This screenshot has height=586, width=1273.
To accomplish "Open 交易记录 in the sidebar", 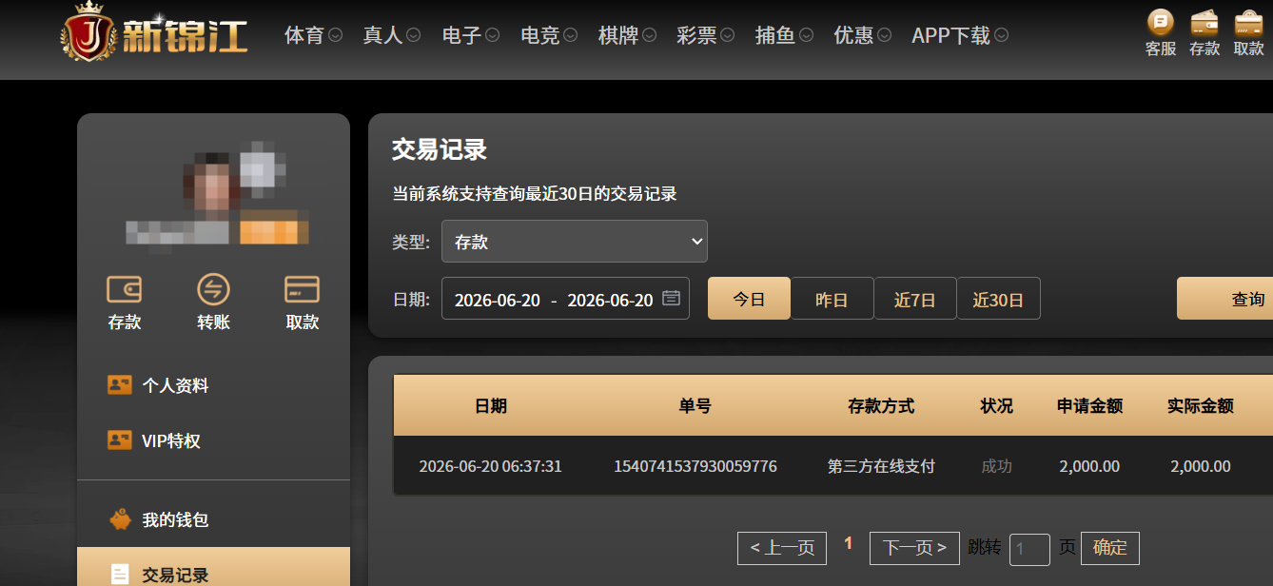I will click(x=213, y=567).
